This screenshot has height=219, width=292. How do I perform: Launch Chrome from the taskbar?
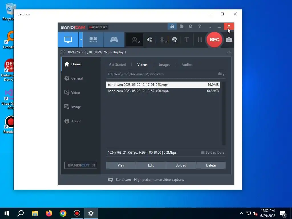63,213
